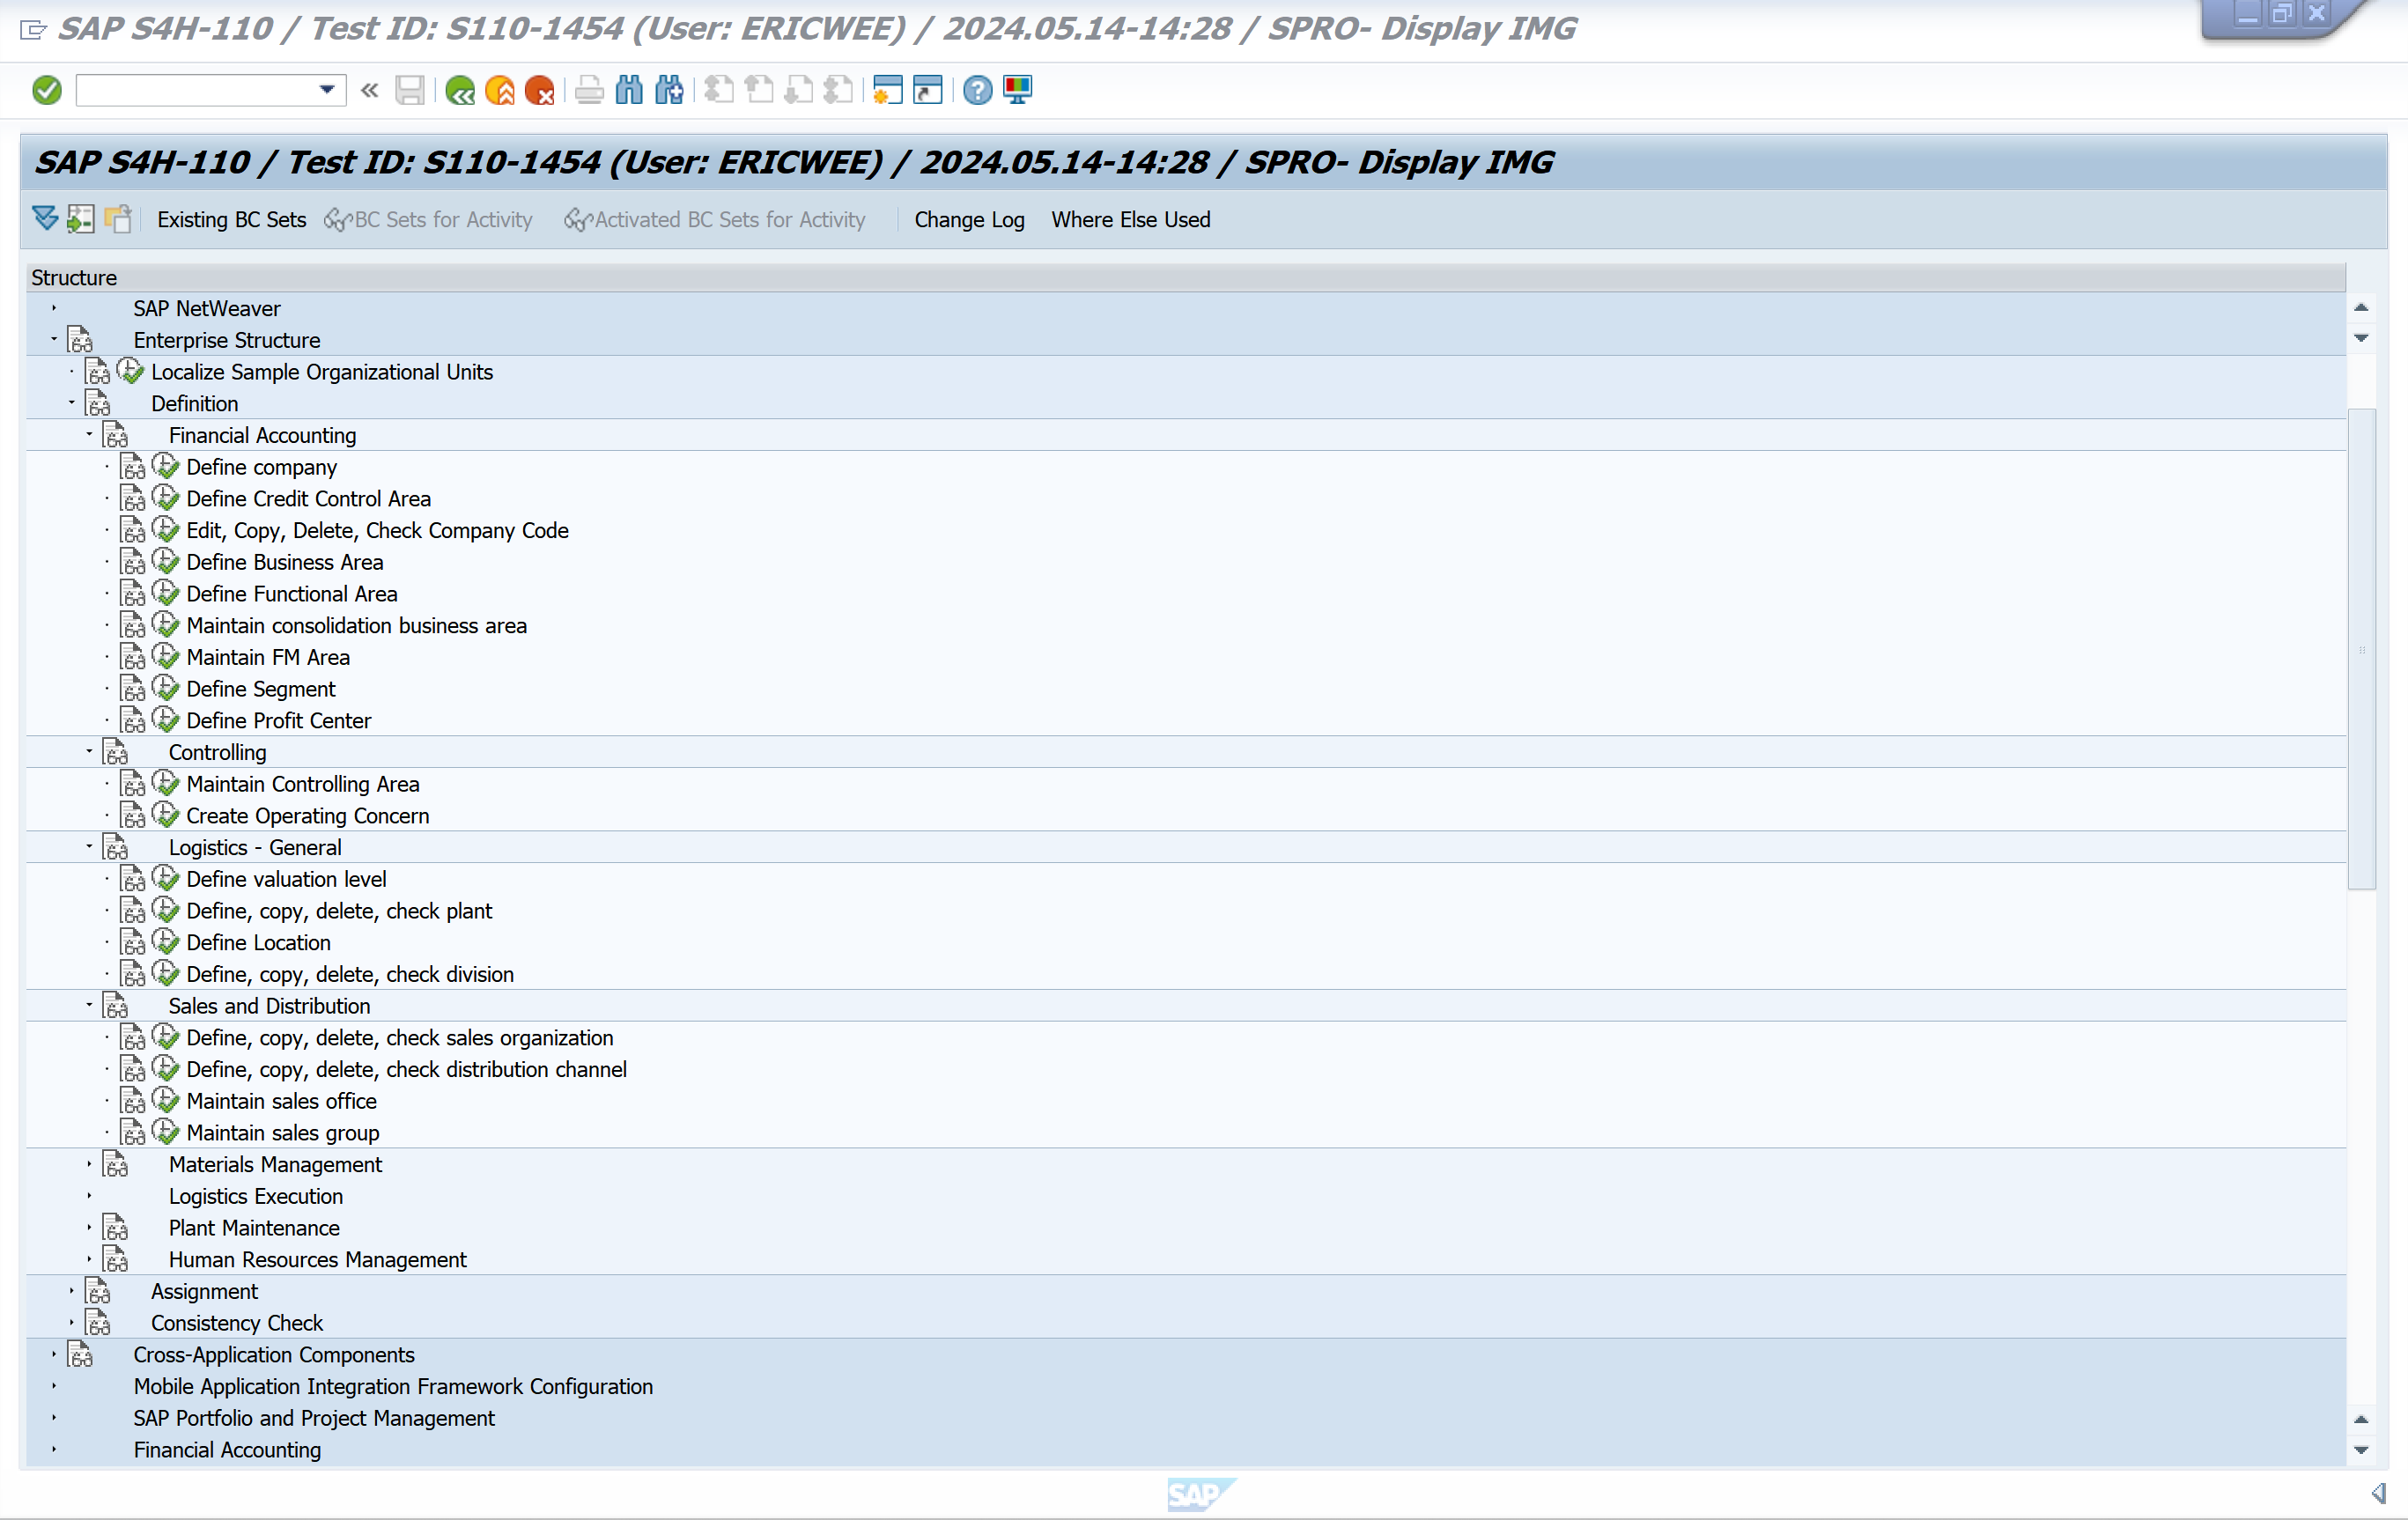Click the vertical scrollbar thumb
2408x1520 pixels.
2361,648
